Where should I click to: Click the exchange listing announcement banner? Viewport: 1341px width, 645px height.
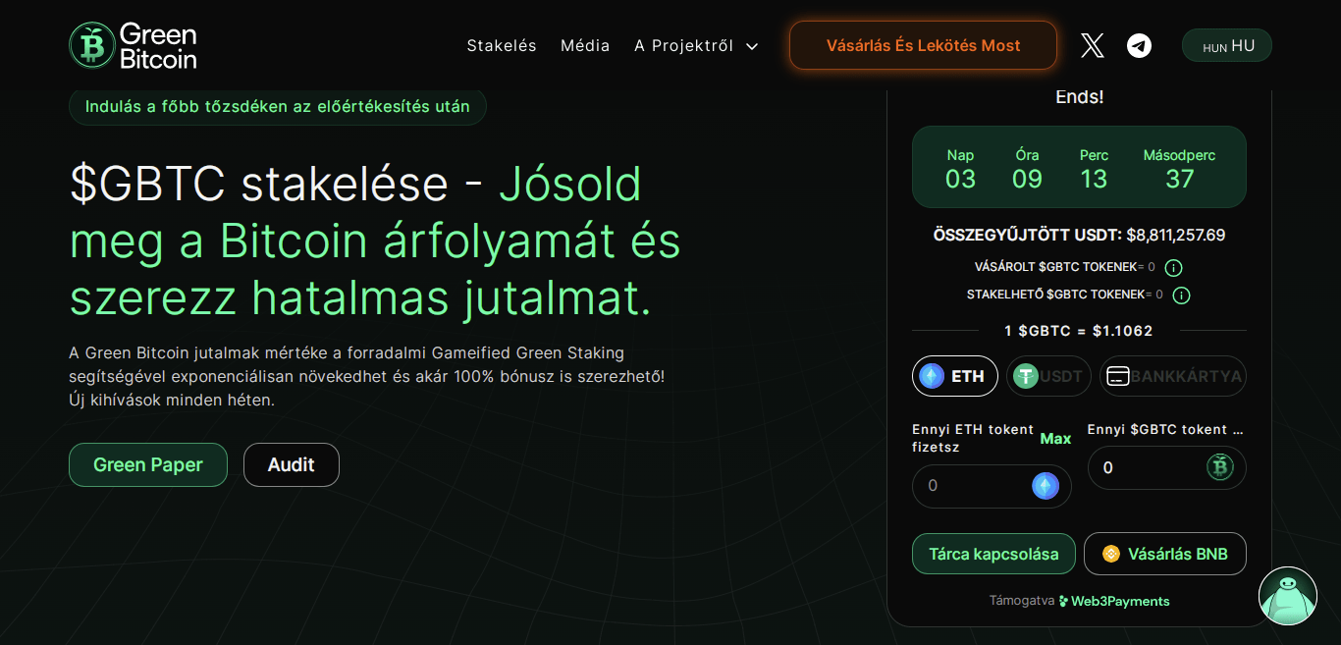pyautogui.click(x=278, y=106)
